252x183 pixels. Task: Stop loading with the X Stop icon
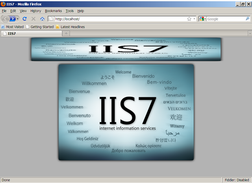[x=33, y=19]
